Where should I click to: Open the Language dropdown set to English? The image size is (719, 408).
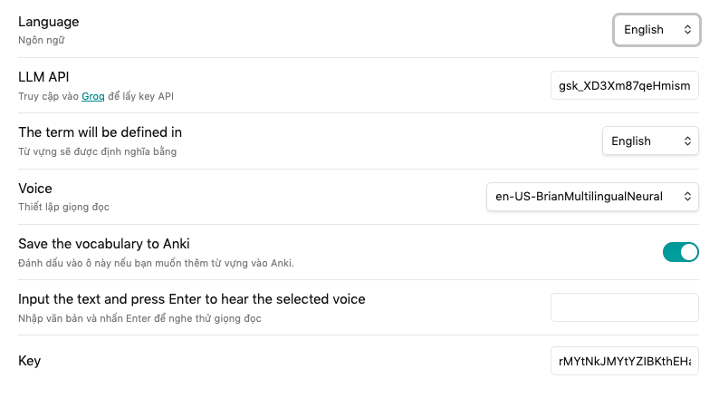pos(657,30)
